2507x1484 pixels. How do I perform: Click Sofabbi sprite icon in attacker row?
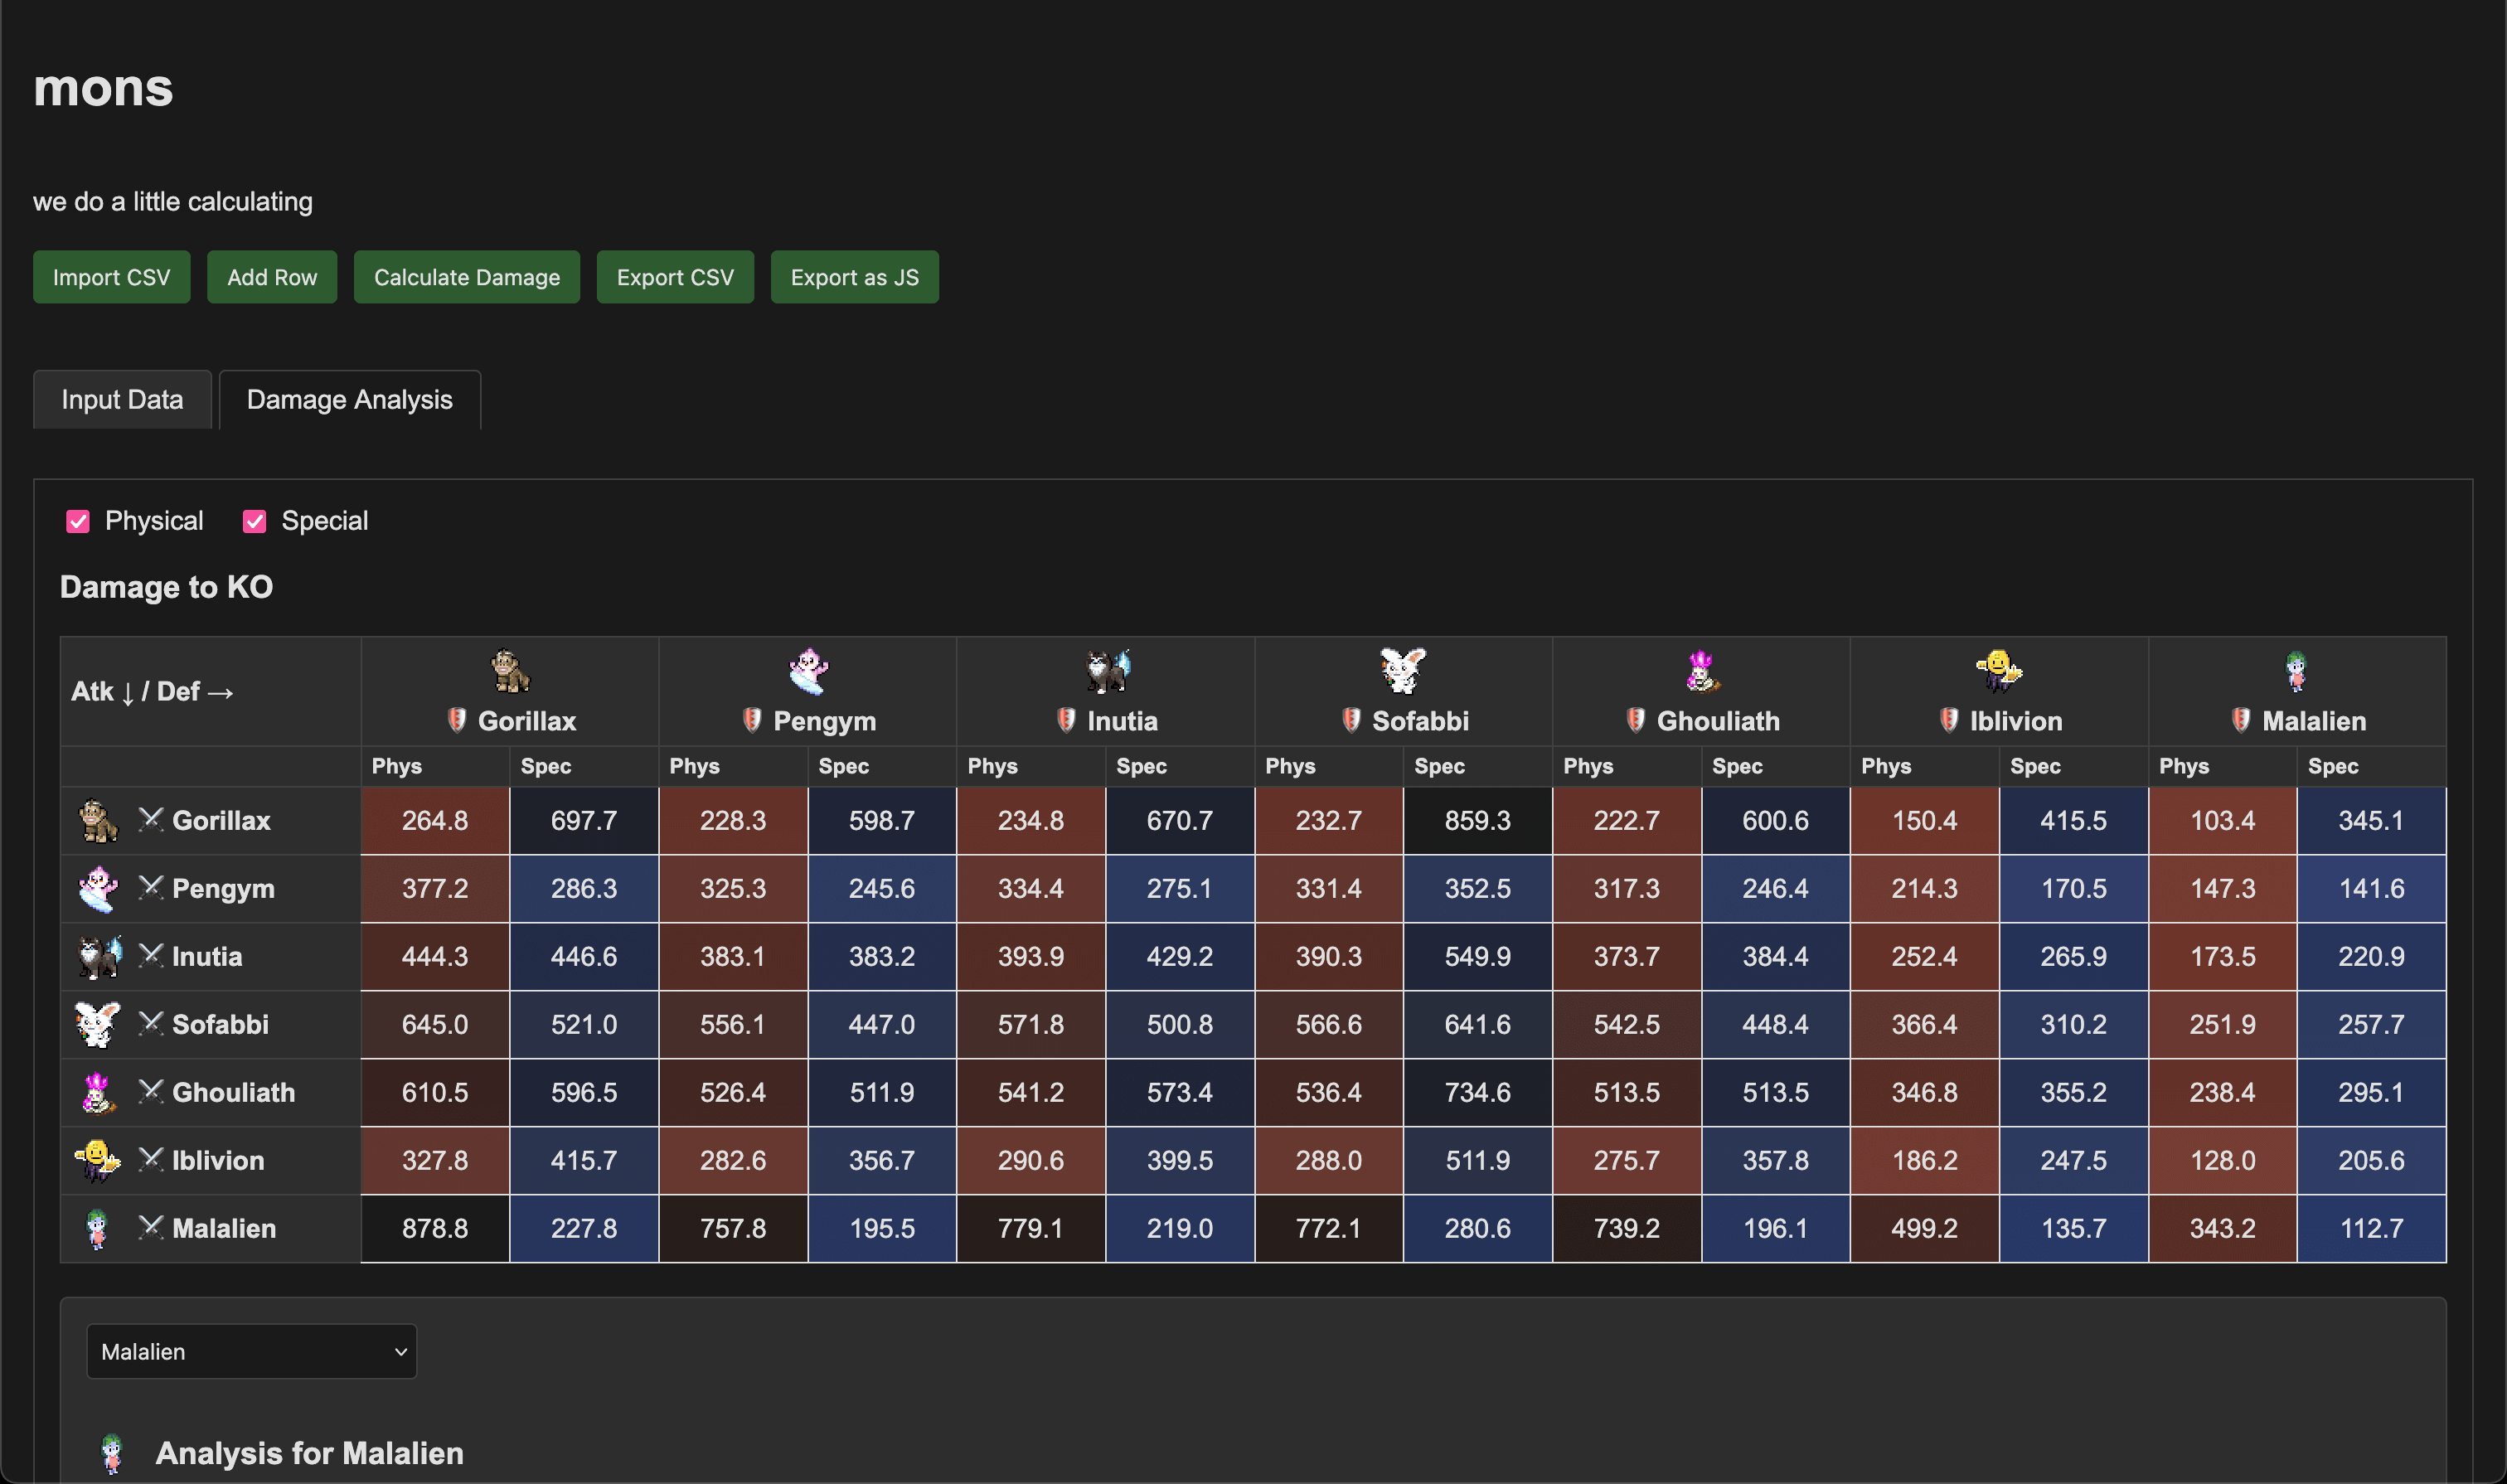[x=97, y=1024]
